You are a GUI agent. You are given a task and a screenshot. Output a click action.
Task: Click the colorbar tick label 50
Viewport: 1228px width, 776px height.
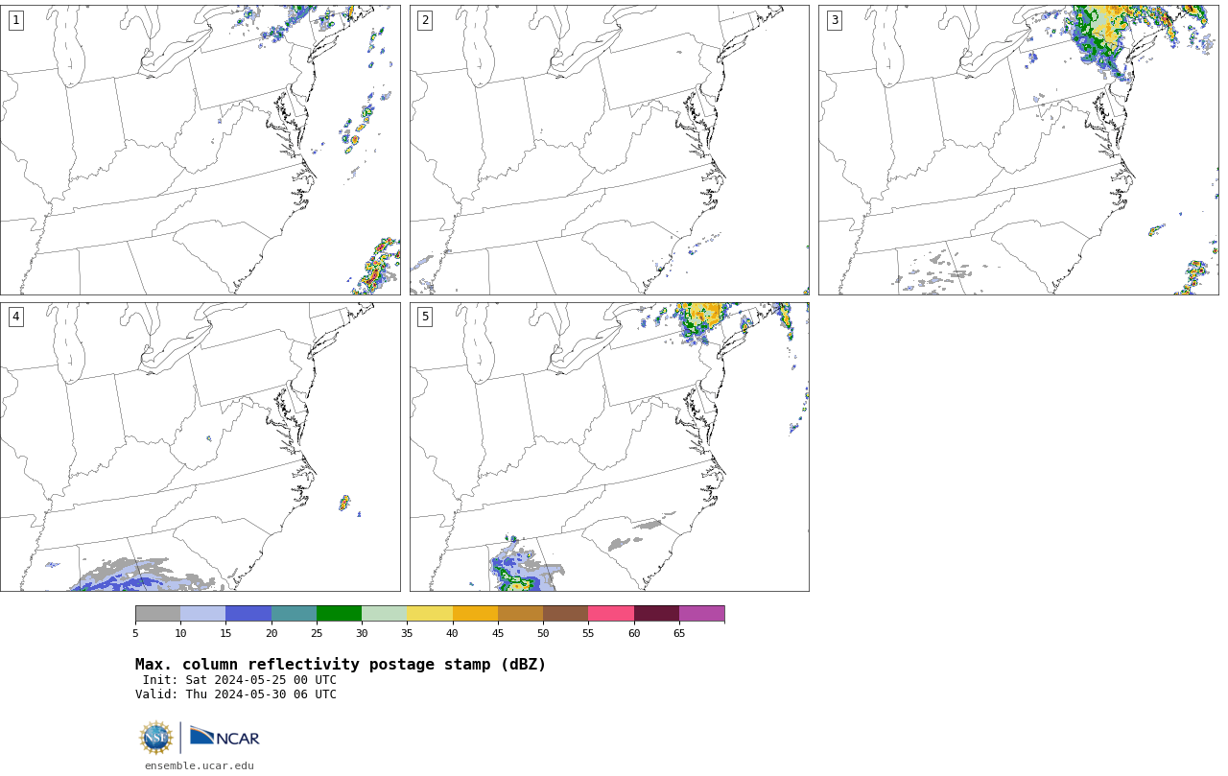coord(543,633)
